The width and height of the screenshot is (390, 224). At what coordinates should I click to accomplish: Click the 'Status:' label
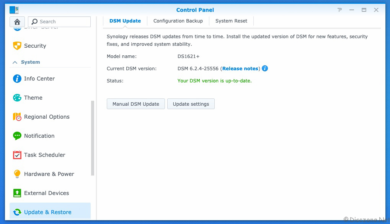point(115,81)
